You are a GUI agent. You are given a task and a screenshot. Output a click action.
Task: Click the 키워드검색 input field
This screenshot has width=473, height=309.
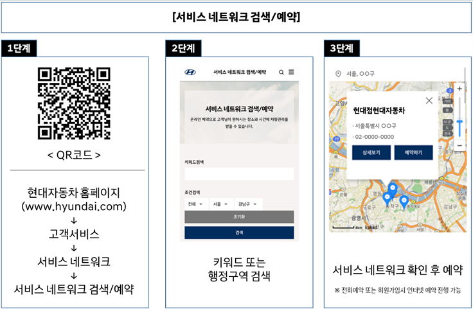[239, 174]
